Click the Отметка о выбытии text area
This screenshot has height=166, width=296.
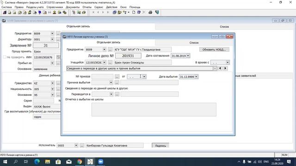154,110
